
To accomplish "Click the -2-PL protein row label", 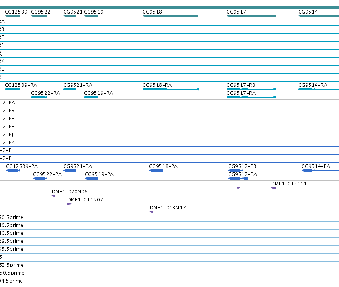I will point(7,150).
